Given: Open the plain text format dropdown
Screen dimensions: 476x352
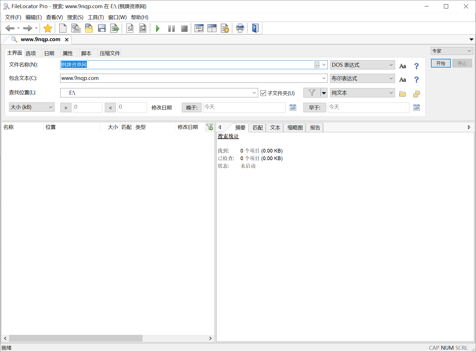Looking at the screenshot, I should pyautogui.click(x=362, y=93).
